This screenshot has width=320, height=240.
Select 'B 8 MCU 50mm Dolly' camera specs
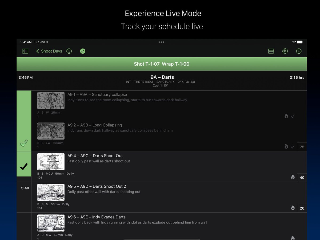(56, 174)
